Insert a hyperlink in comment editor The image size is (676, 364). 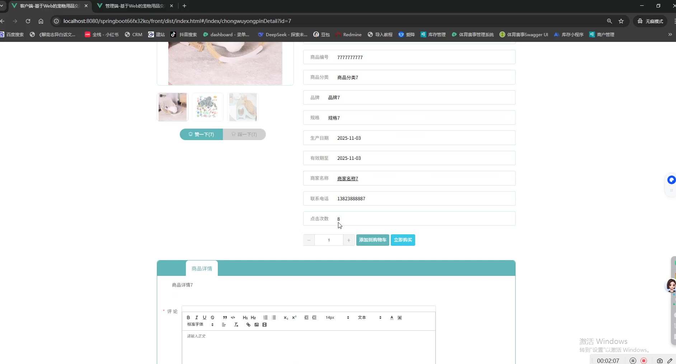(x=248, y=325)
